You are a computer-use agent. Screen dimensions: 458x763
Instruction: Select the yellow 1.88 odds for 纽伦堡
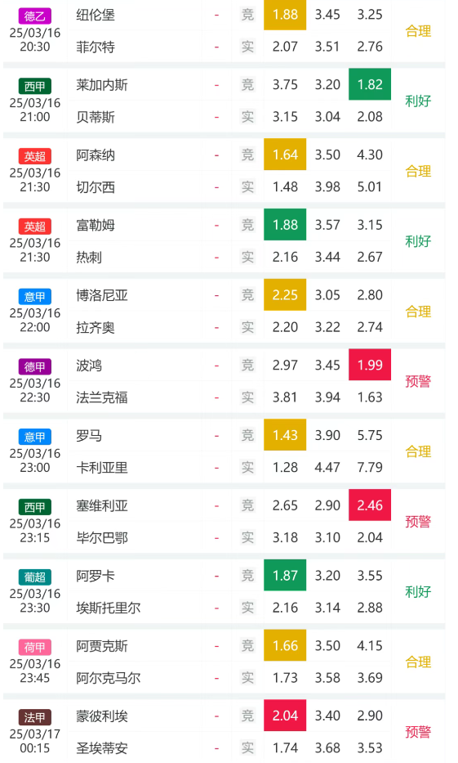click(285, 15)
